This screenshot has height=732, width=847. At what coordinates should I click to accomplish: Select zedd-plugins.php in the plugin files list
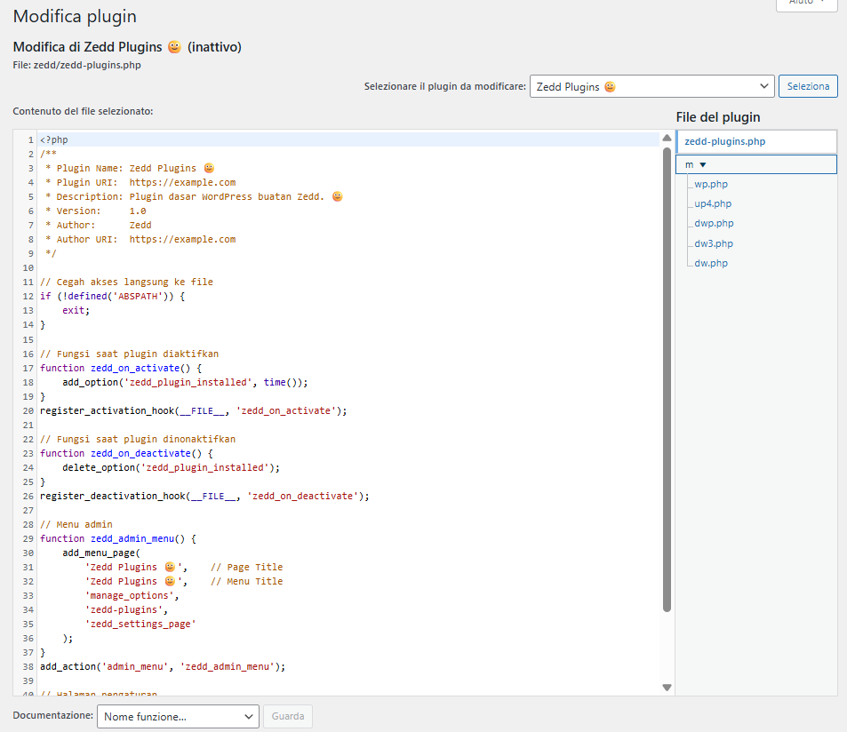[724, 141]
